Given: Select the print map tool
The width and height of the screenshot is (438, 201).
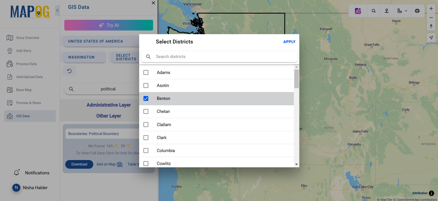Looking at the screenshot, I should pyautogui.click(x=417, y=11).
